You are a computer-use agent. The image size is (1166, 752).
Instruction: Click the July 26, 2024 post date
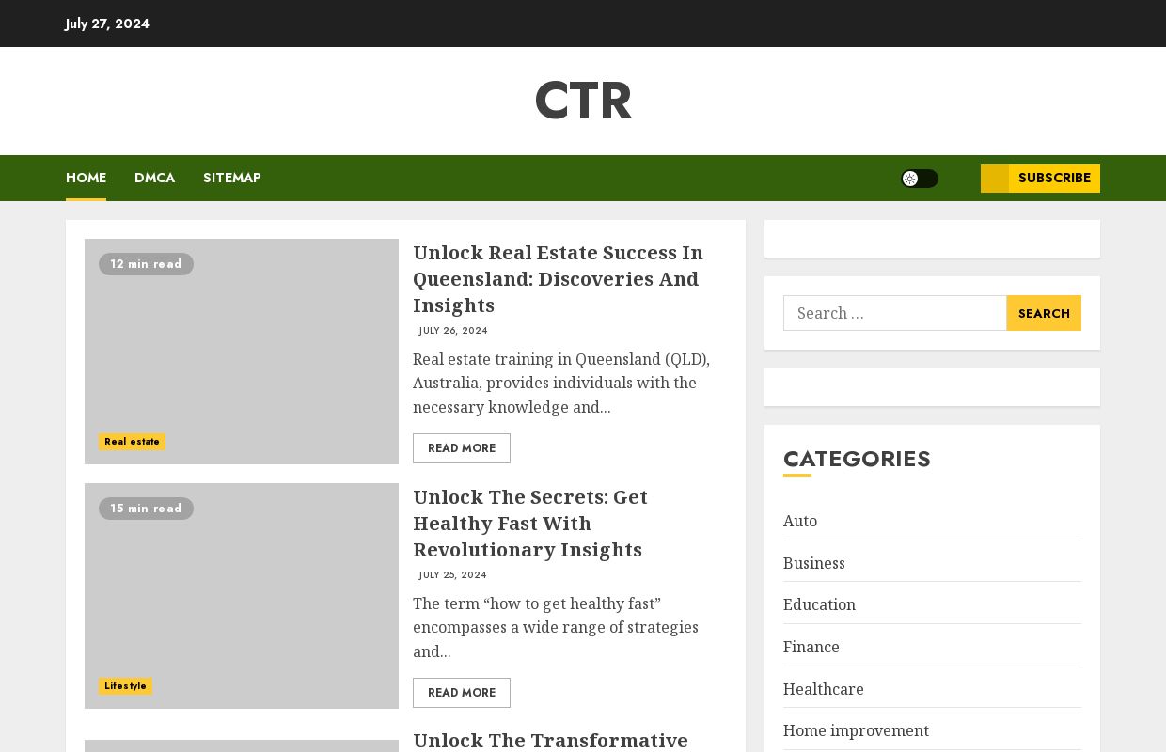pos(453,331)
